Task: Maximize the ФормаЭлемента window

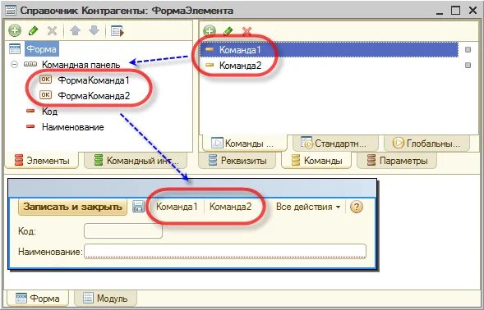Action: pos(455,11)
